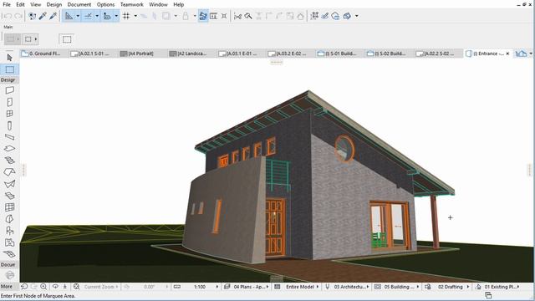535x301 pixels.
Task: Select the Column tool
Action: tap(9, 125)
